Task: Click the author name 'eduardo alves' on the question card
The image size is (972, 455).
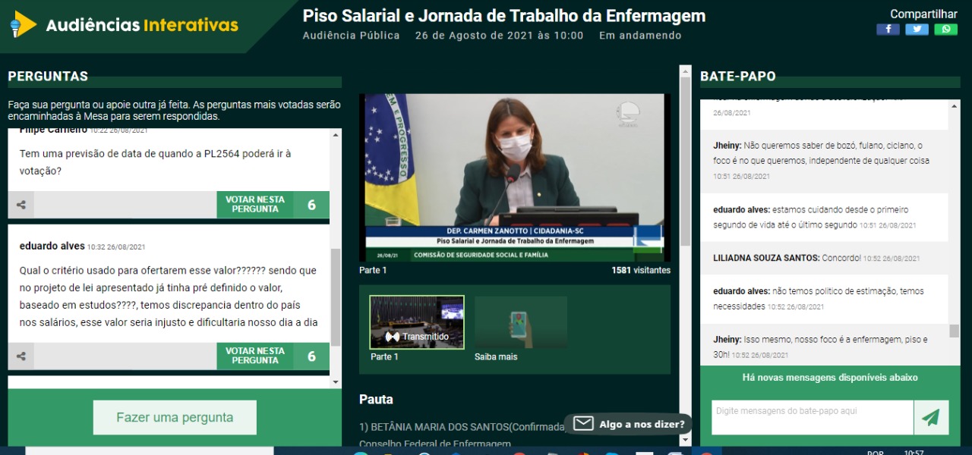Action: (52, 246)
